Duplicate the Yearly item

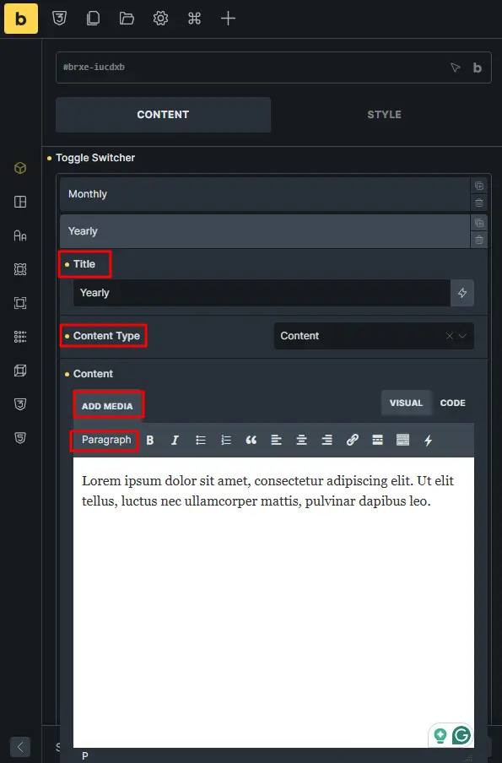coord(479,223)
